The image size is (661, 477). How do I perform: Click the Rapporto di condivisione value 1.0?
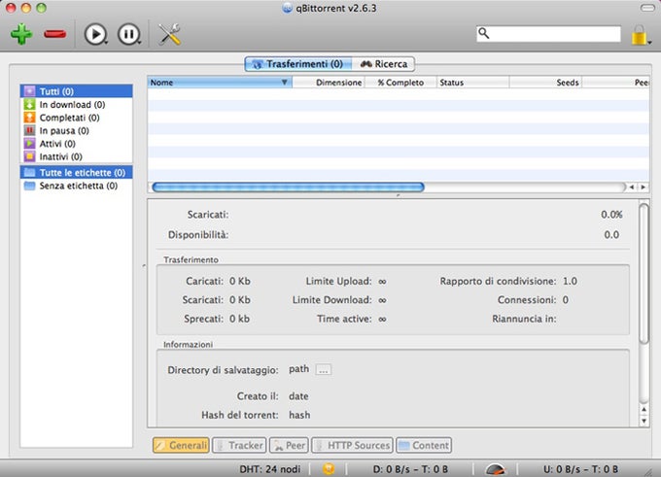[x=570, y=281]
